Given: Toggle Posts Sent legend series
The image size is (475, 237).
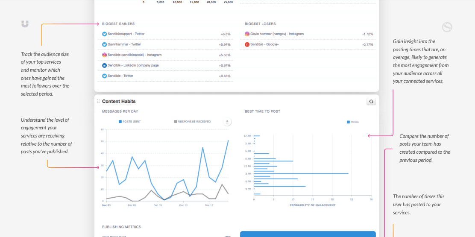Looking at the screenshot, I should [x=130, y=122].
